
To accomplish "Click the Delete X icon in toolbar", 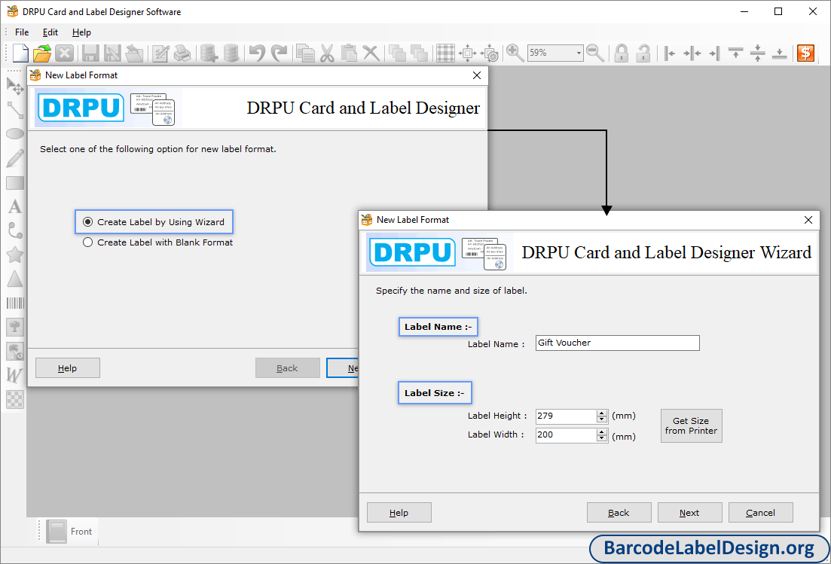I will click(x=371, y=53).
